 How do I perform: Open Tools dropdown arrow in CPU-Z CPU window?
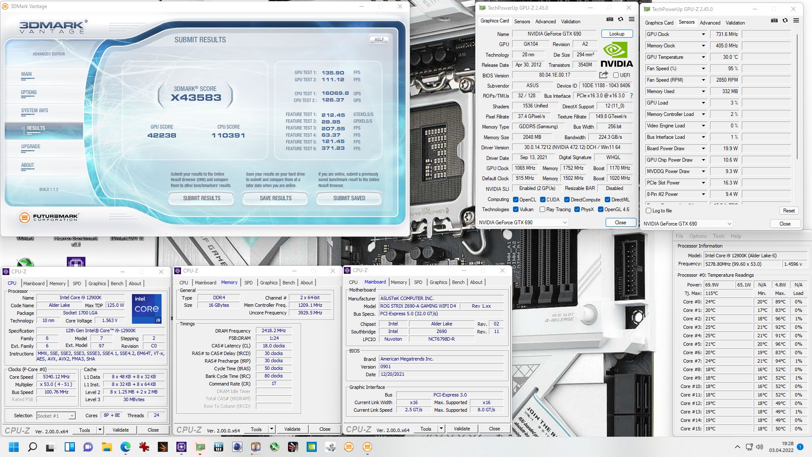pos(100,430)
